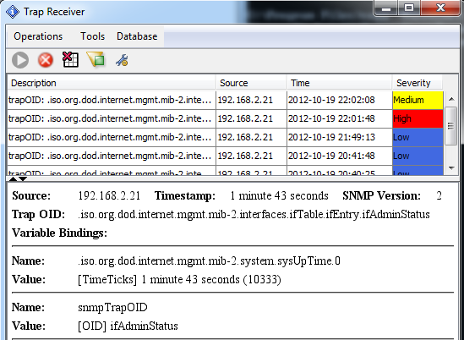Open the Database menu
The width and height of the screenshot is (464, 340).
coord(137,36)
